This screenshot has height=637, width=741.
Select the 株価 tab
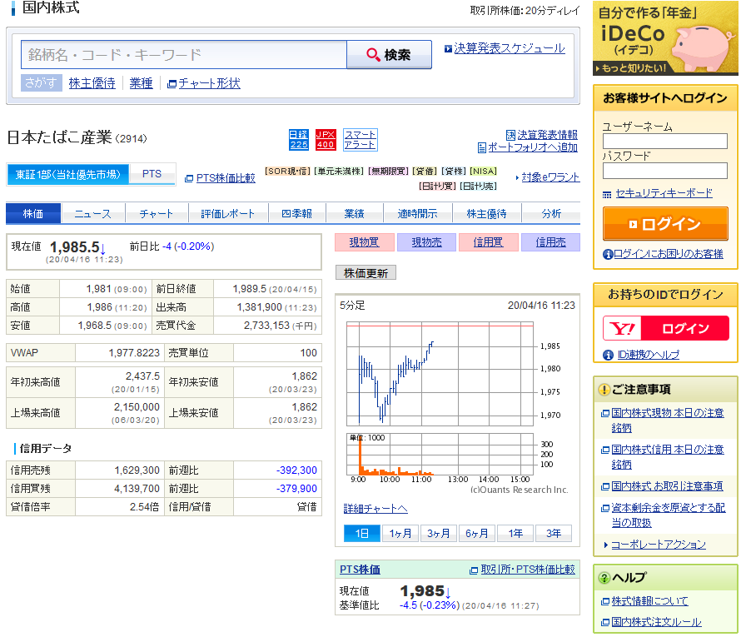coord(33,214)
